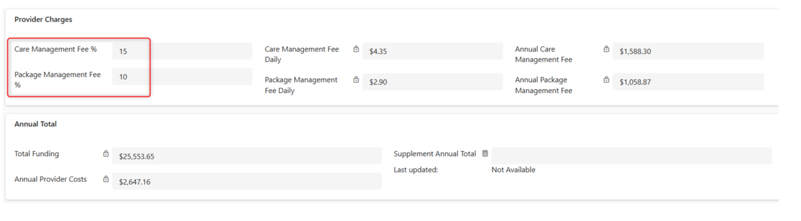Click the Not Available last updated text
Viewport: 801px width, 221px height.
[513, 170]
